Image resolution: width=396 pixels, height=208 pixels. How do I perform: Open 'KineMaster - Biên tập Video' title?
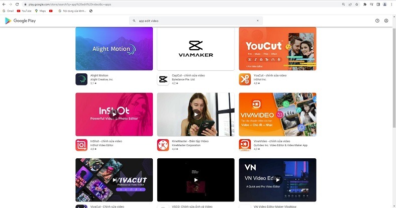190,141
